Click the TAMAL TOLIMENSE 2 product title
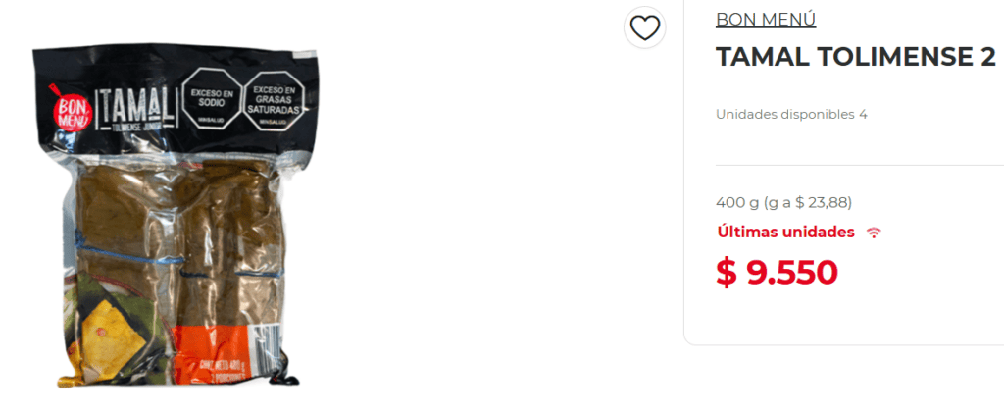Image resolution: width=1004 pixels, height=414 pixels. pyautogui.click(x=855, y=57)
